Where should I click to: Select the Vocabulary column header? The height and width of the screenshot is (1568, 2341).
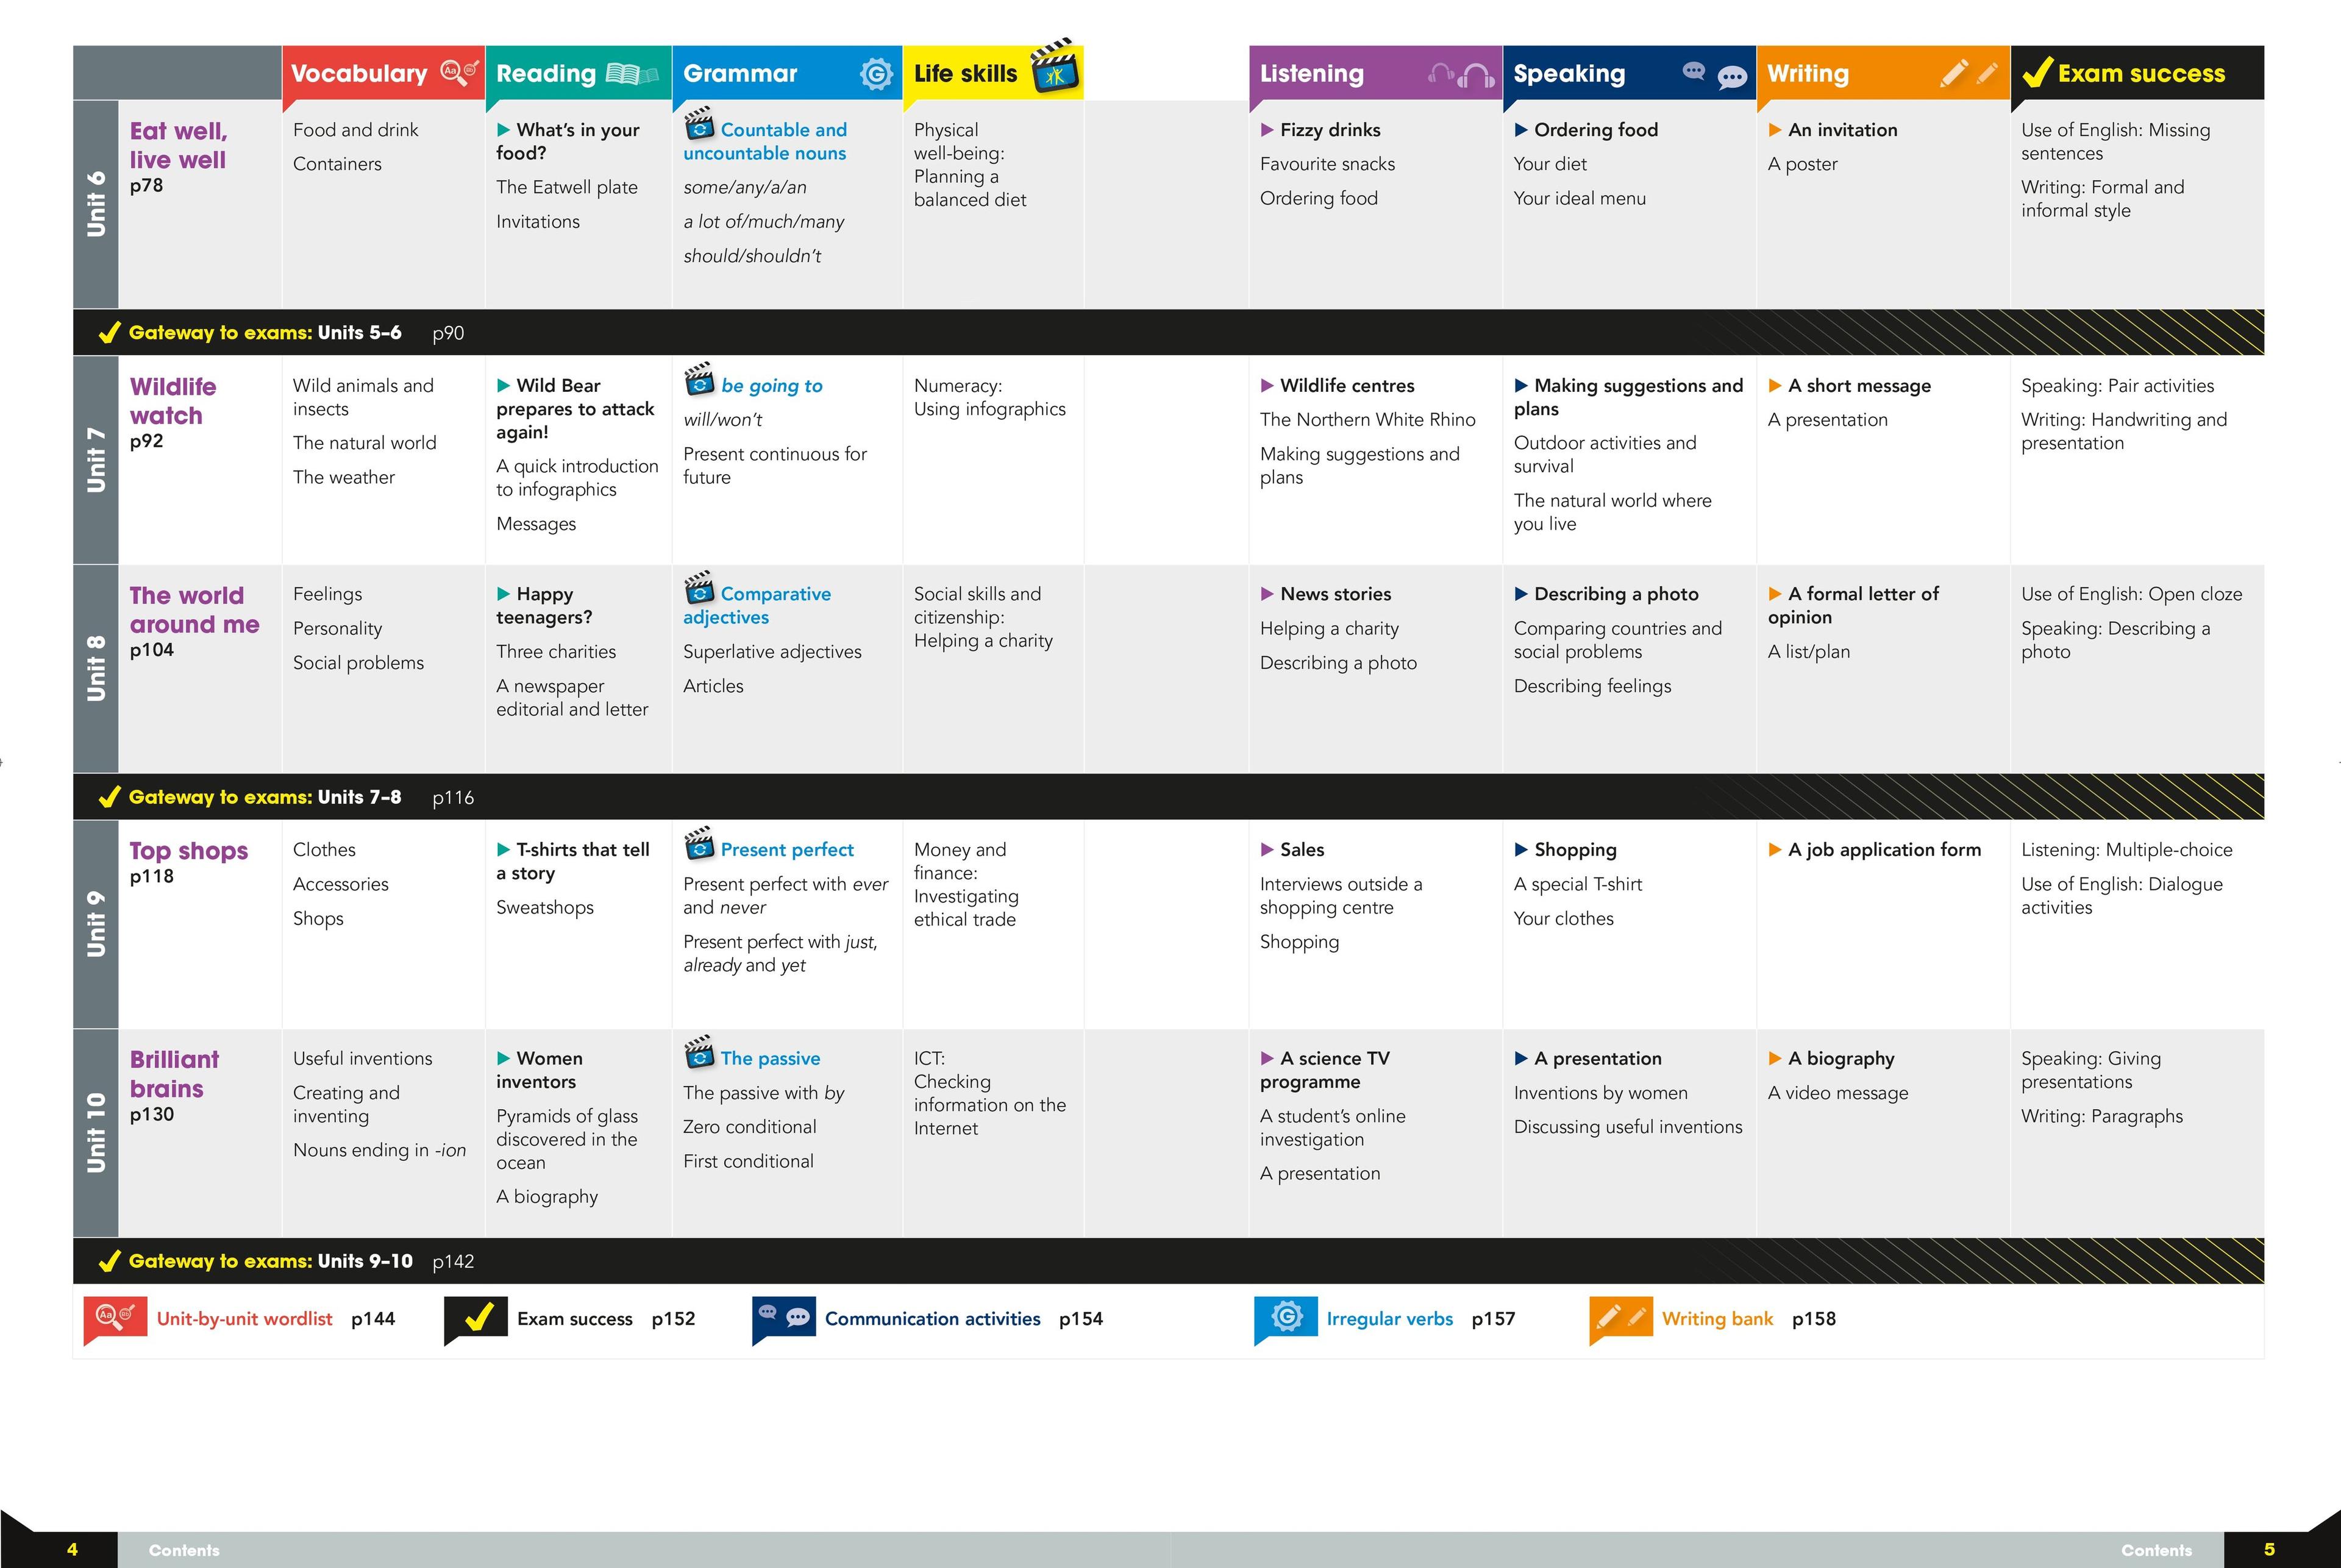(383, 73)
